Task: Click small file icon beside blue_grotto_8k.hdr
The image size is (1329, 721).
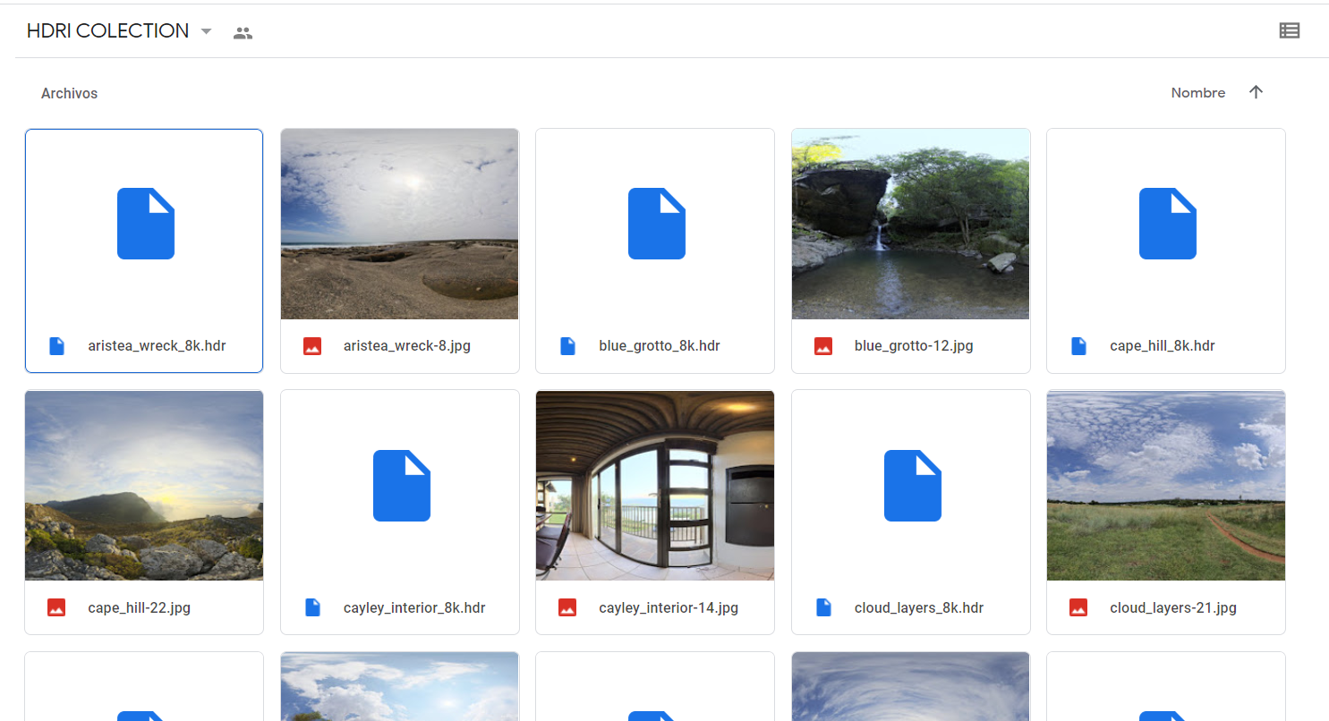Action: pos(567,346)
